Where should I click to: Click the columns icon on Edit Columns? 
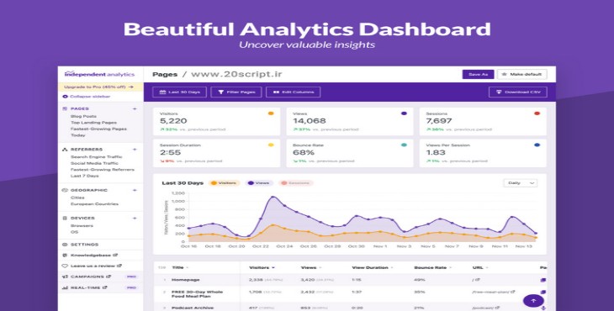pos(276,92)
